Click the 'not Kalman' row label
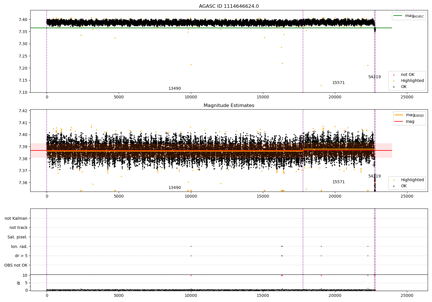Image resolution: width=432 pixels, height=302 pixels. 16,218
